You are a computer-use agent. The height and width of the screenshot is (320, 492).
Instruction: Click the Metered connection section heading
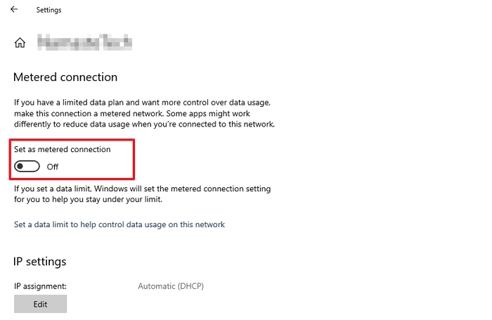[x=65, y=77]
